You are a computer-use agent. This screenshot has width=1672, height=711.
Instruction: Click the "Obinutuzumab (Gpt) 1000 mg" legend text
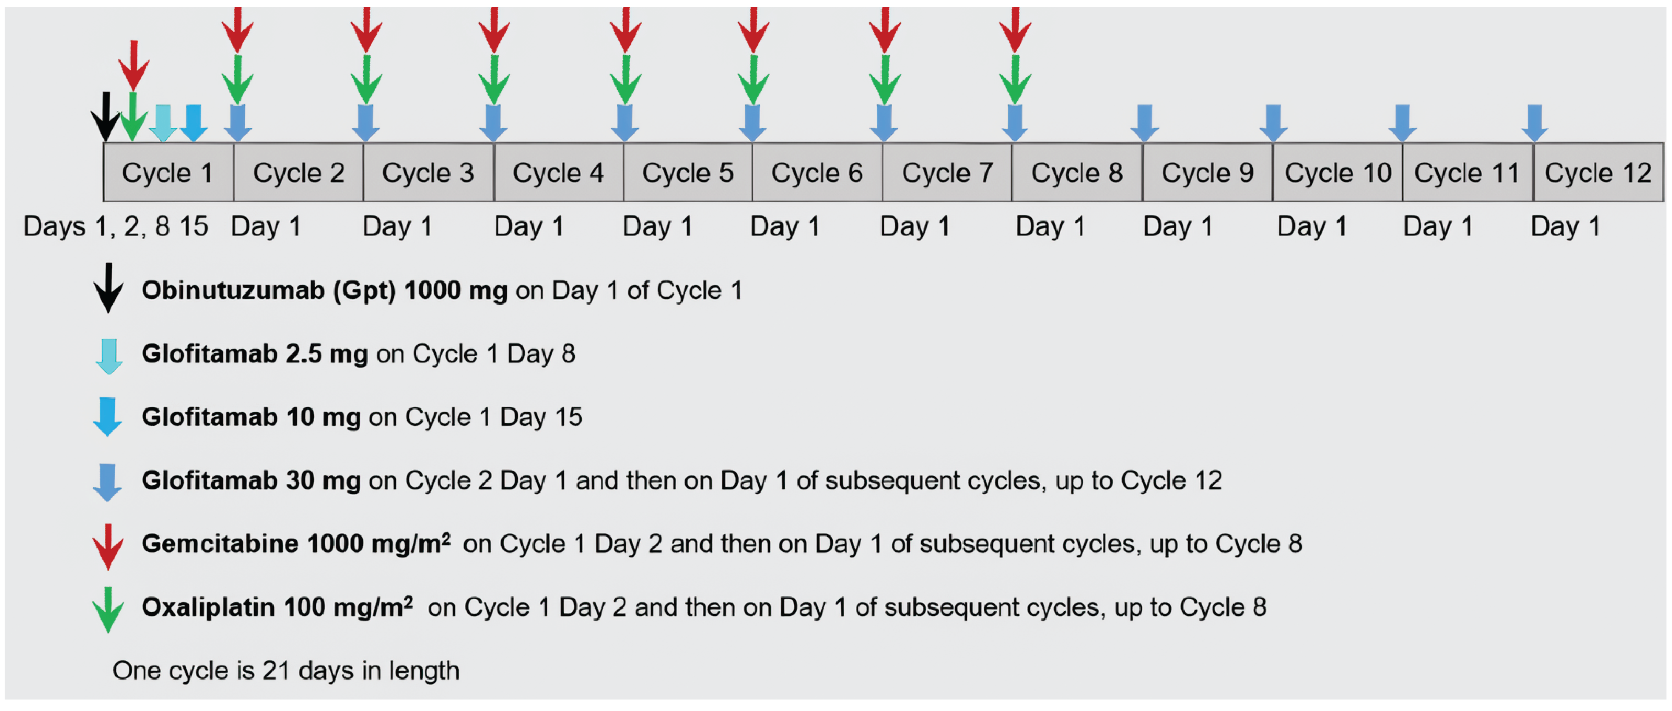coord(324,290)
